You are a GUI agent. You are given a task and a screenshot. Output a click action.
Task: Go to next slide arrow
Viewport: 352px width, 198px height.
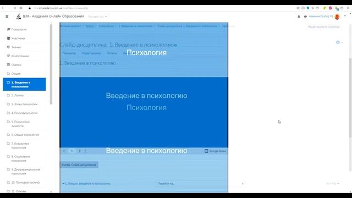[x=80, y=151]
